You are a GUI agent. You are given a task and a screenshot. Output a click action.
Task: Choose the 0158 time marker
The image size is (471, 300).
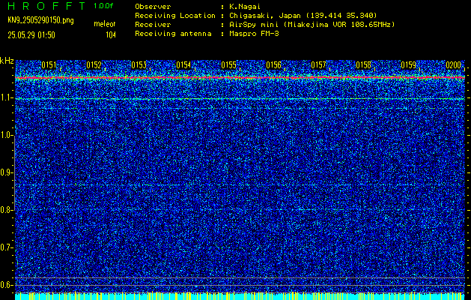(363, 65)
